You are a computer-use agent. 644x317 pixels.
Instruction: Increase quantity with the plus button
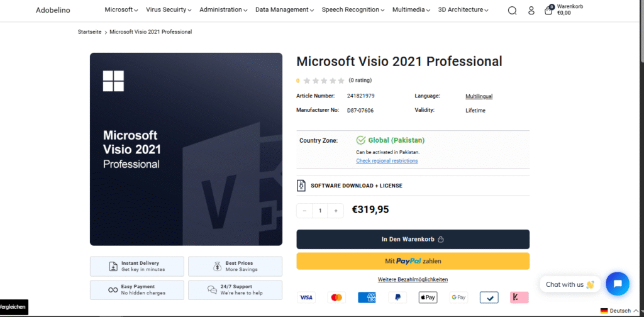[x=336, y=211]
